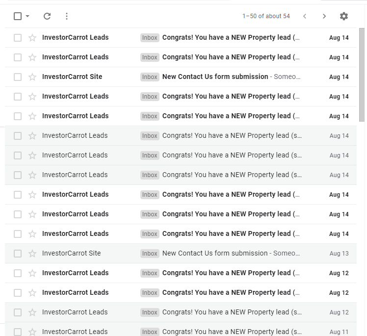This screenshot has width=367, height=336.
Task: Refresh the email list
Action: tap(47, 16)
